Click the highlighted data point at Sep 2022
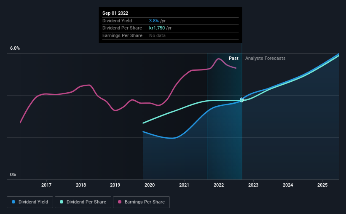The image size is (346, 214). click(241, 100)
